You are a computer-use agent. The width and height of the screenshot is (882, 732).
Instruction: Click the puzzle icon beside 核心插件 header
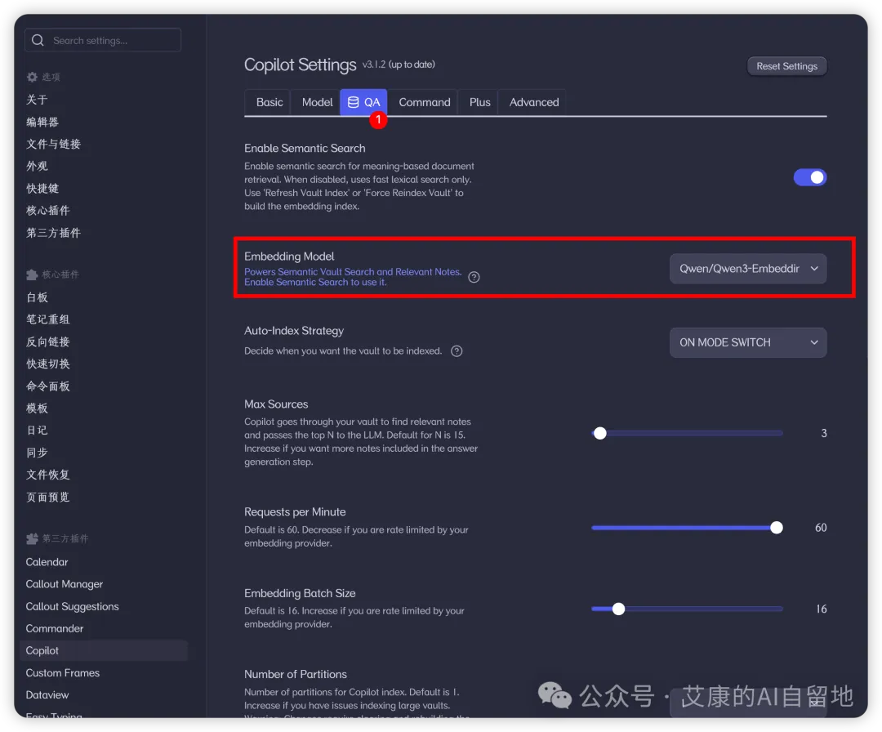[32, 274]
